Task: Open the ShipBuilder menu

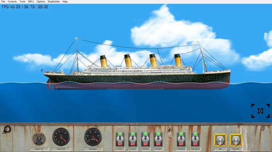Action: click(54, 1)
